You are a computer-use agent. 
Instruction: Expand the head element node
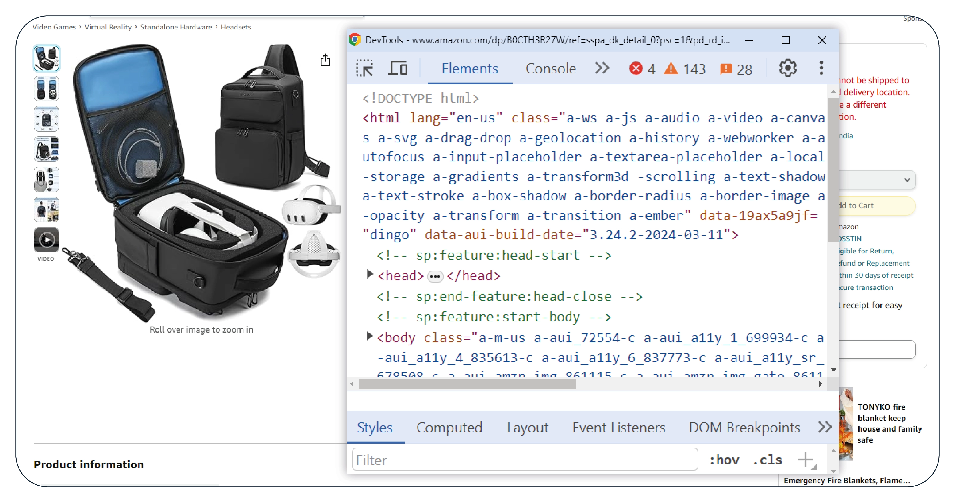point(369,274)
